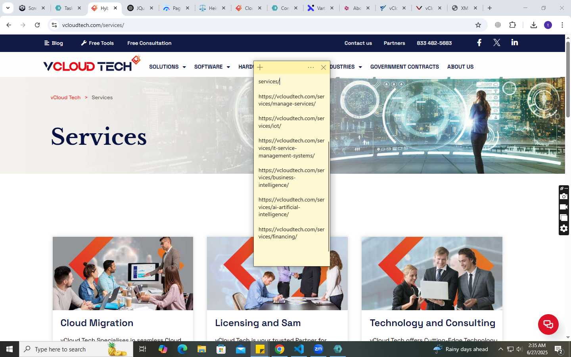Click the Cloud Migration heading
The height and width of the screenshot is (357, 571).
97,323
